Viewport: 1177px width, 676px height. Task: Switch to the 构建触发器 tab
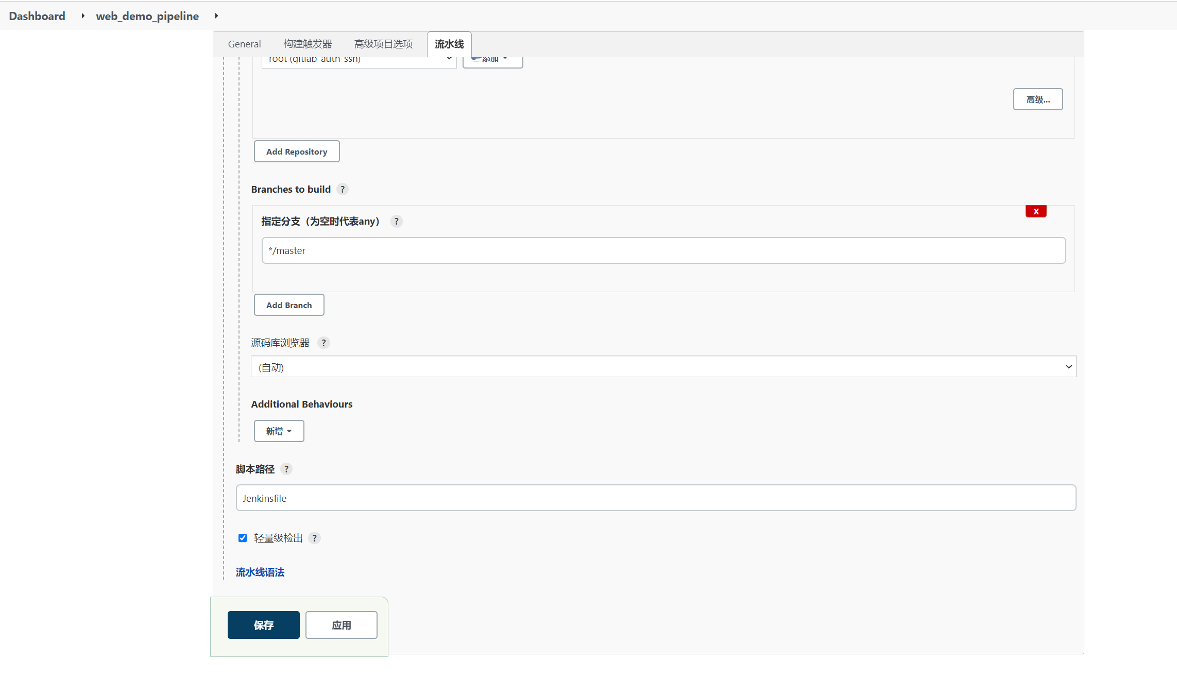click(x=308, y=44)
